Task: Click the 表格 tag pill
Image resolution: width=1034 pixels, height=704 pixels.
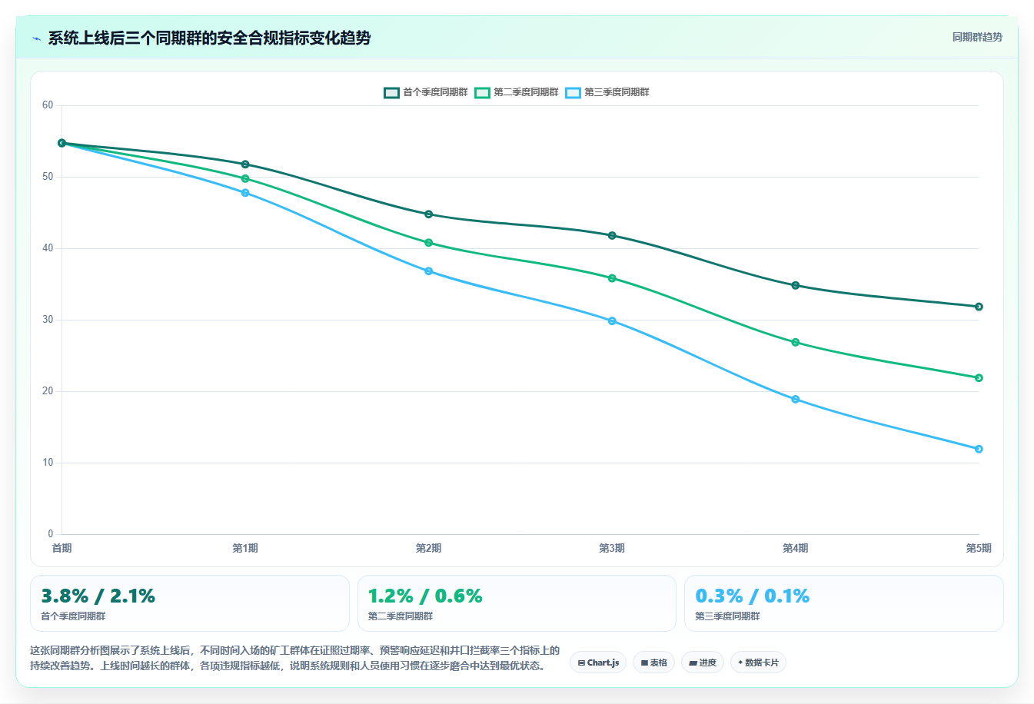Action: tap(653, 662)
